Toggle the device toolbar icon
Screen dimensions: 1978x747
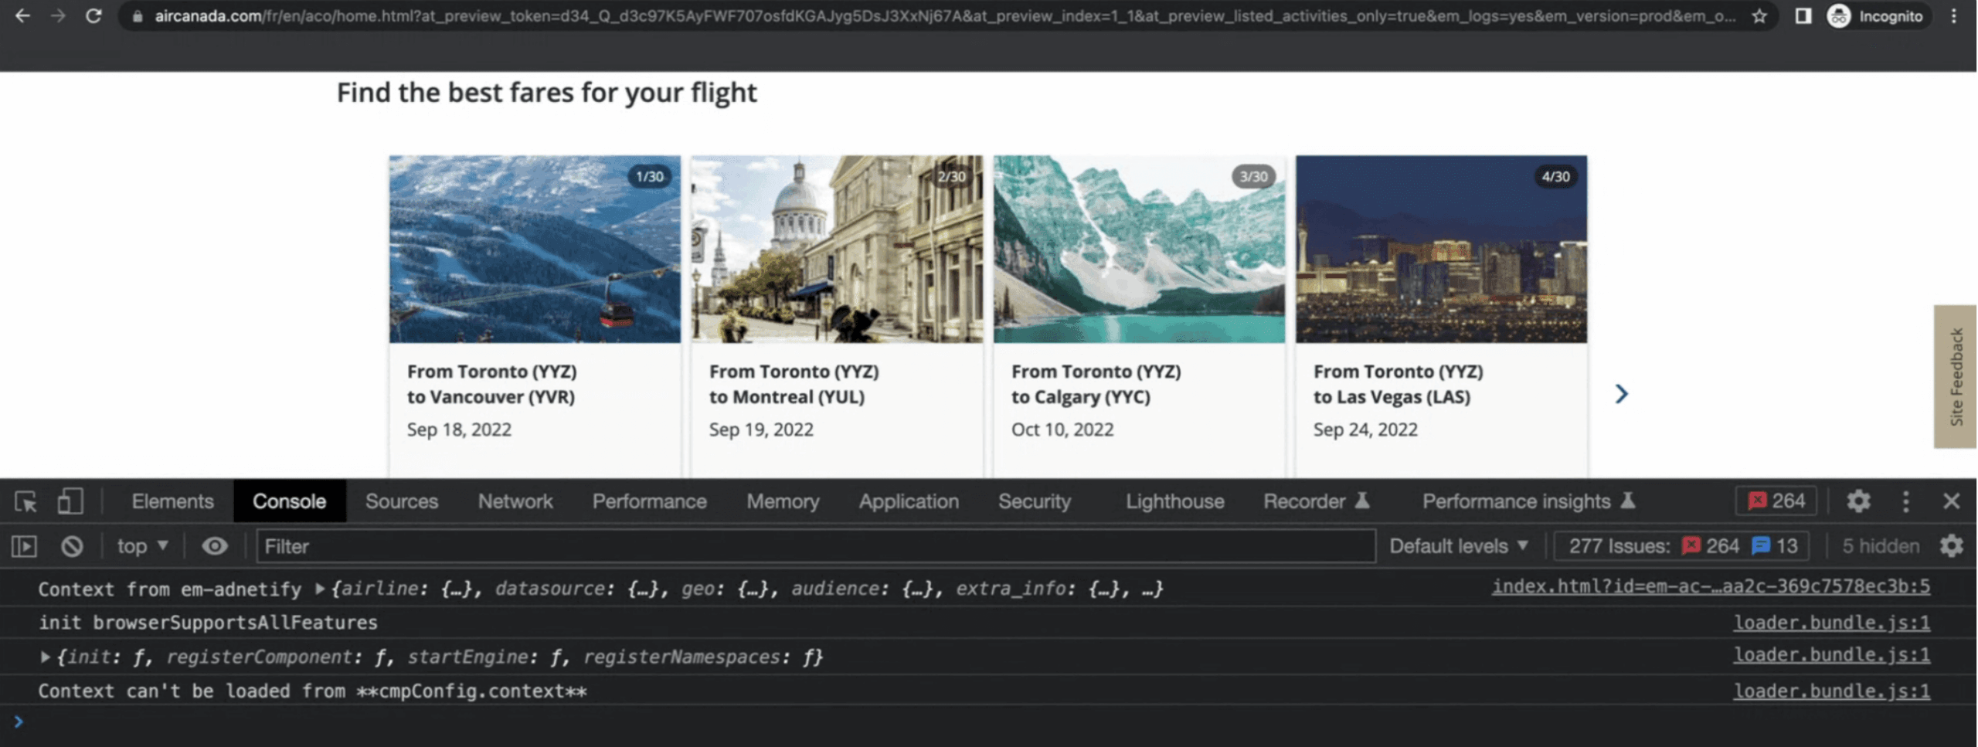point(70,501)
